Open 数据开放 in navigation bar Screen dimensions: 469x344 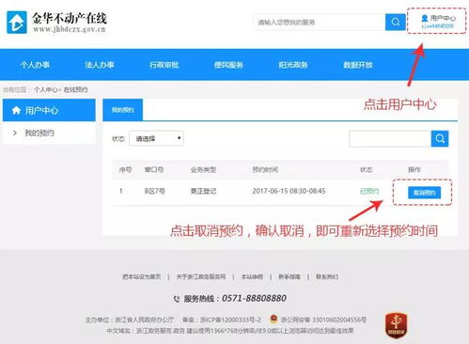tap(358, 65)
